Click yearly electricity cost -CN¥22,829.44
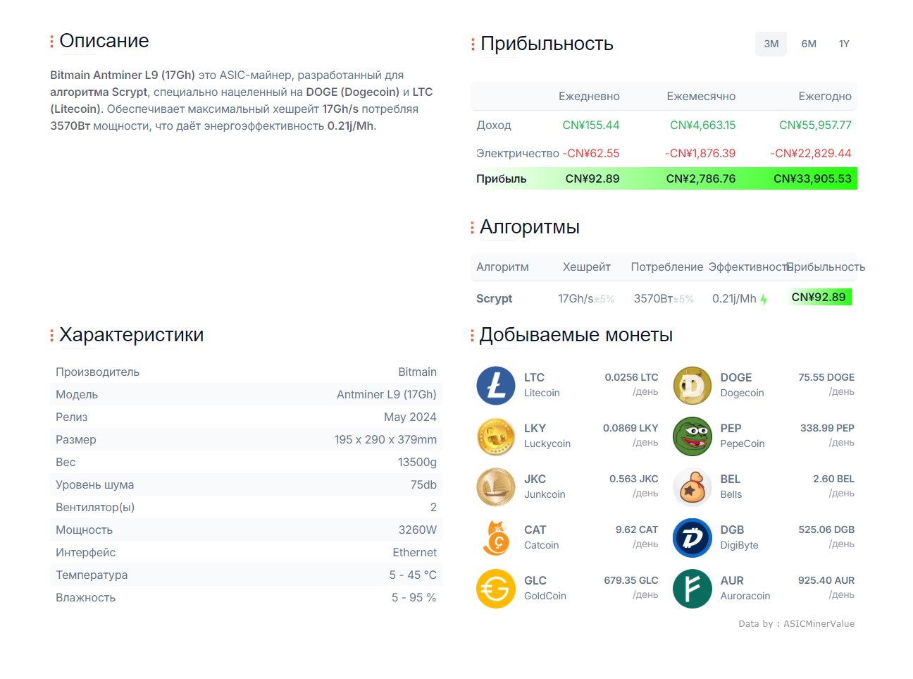 pyautogui.click(x=811, y=153)
